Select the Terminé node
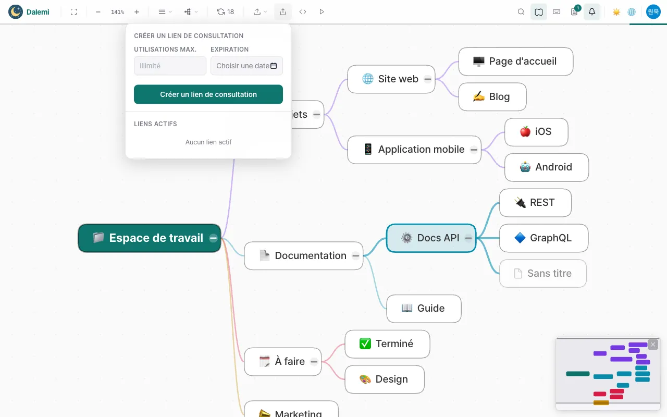The width and height of the screenshot is (667, 417). [387, 344]
